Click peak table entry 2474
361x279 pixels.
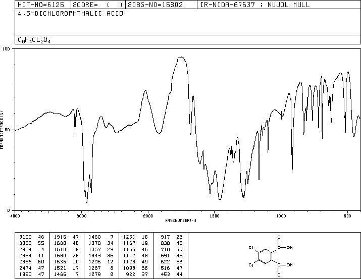point(31,268)
